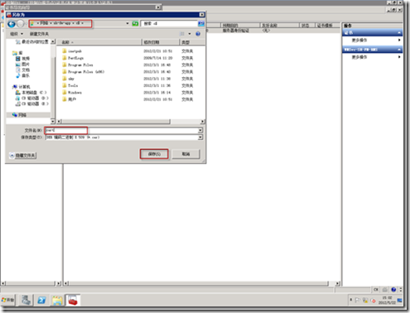Sort by the 修改日期 column header
Viewport: 410px width, 313px height.
161,42
